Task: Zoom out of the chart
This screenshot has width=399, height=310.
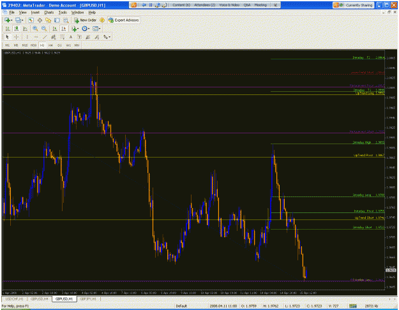Action: (x=44, y=29)
